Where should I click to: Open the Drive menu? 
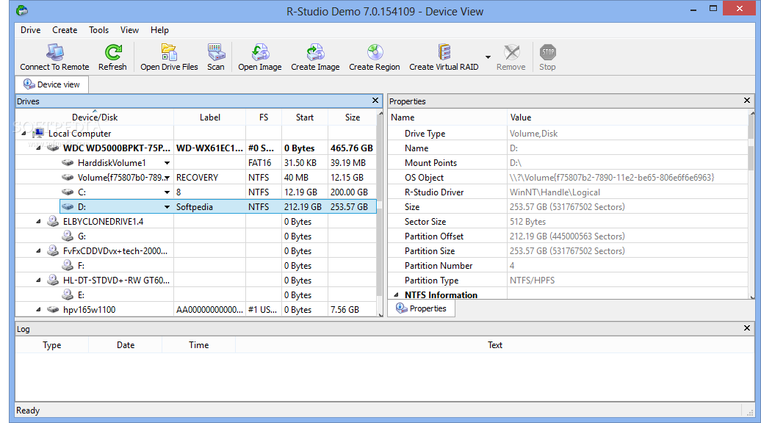coord(31,30)
